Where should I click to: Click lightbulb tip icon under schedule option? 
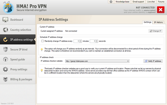pos(42,50)
